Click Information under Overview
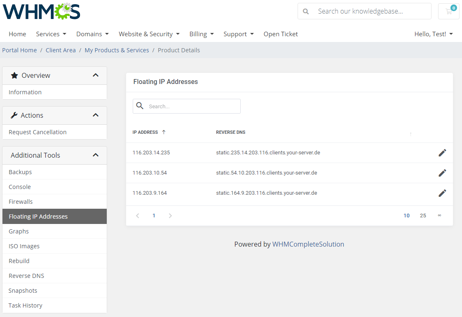Viewport: 462px width, 317px height. [54, 92]
